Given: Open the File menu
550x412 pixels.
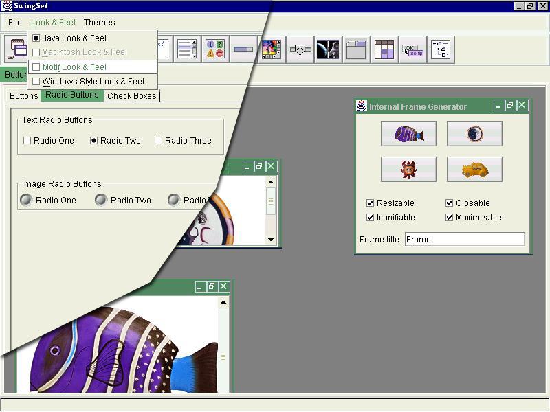Looking at the screenshot, I should pyautogui.click(x=15, y=23).
